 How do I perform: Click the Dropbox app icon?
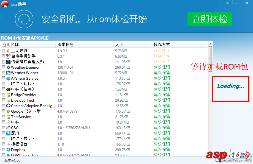coord(8,150)
